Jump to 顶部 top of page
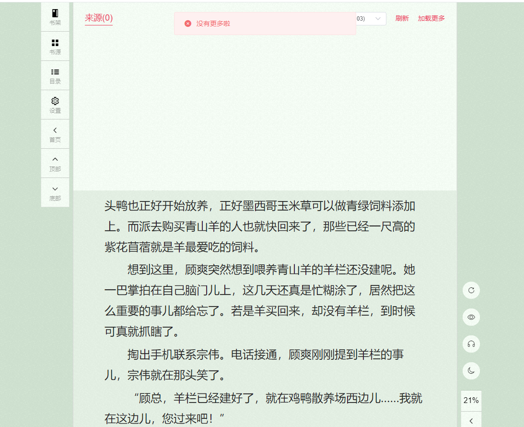The image size is (524, 427). (x=55, y=164)
